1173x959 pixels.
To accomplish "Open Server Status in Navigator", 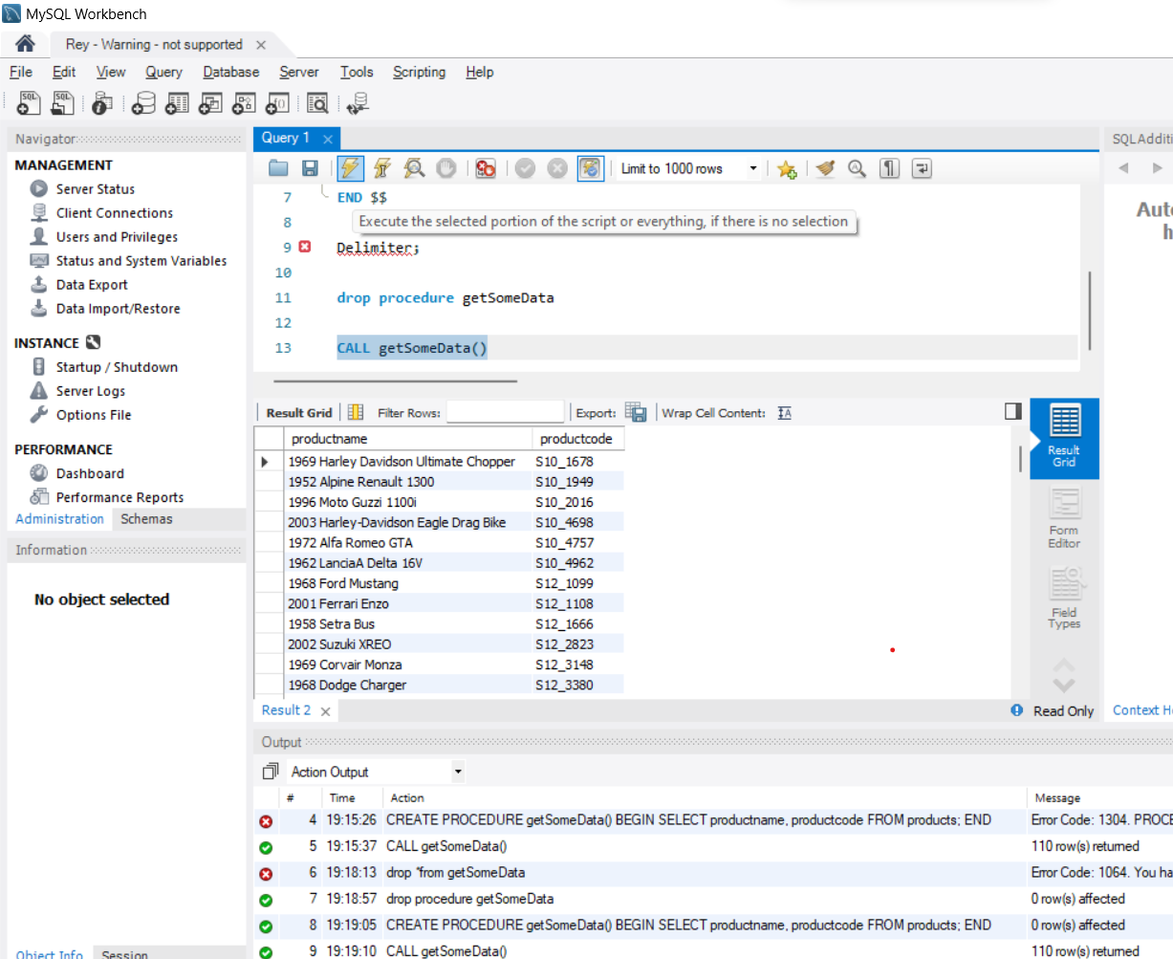I will coord(95,189).
